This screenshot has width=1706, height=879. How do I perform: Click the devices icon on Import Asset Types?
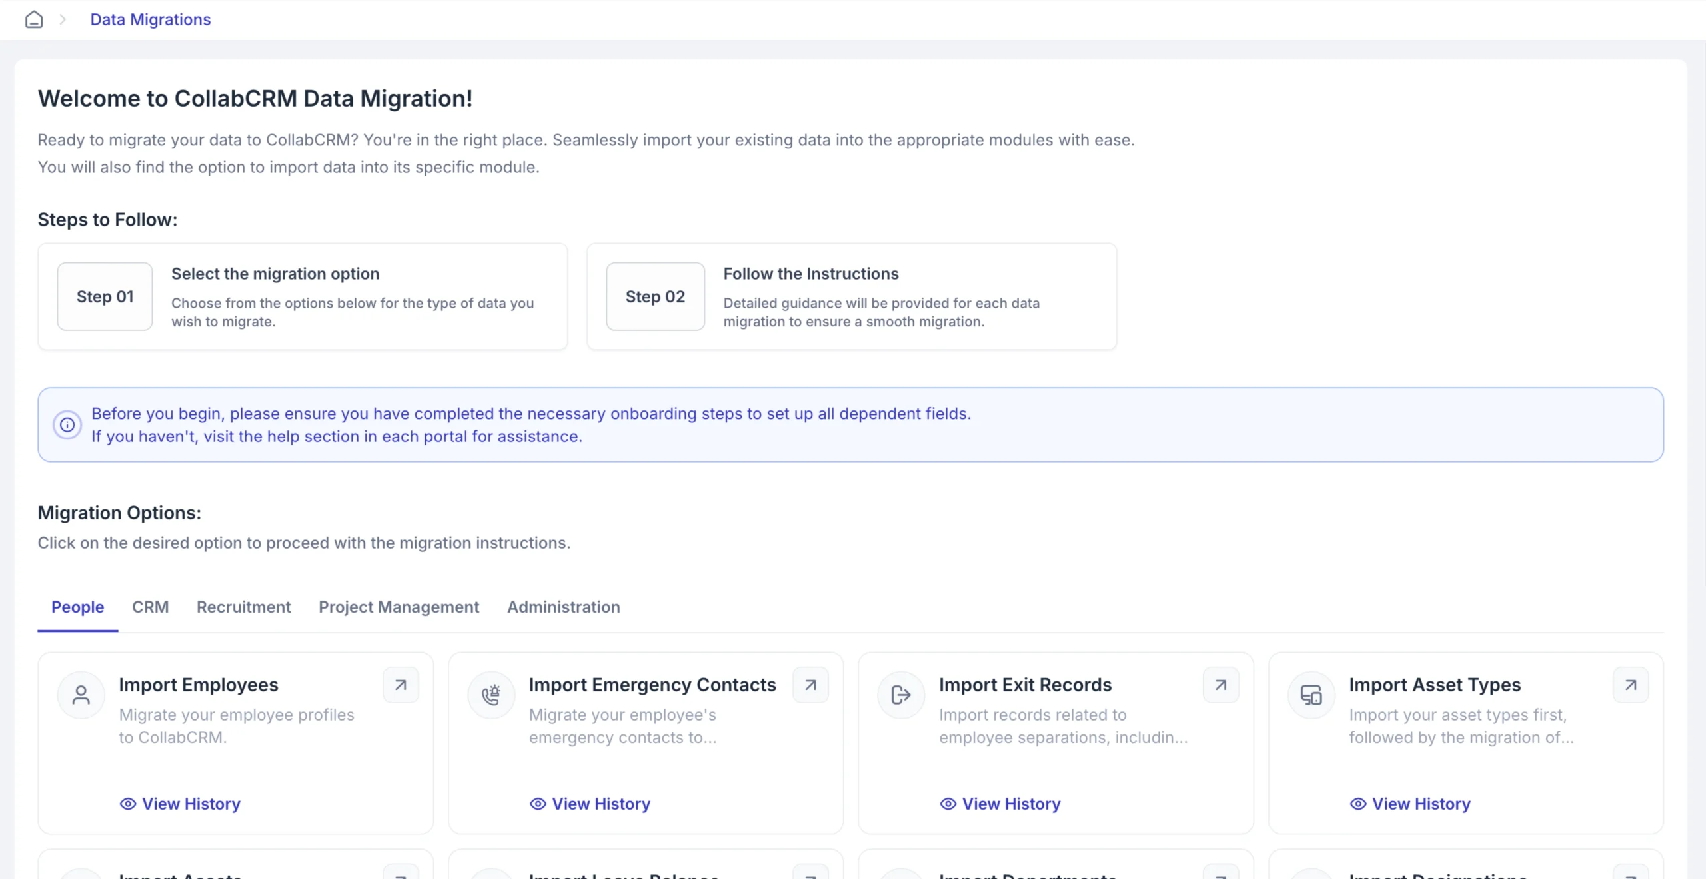coord(1311,695)
